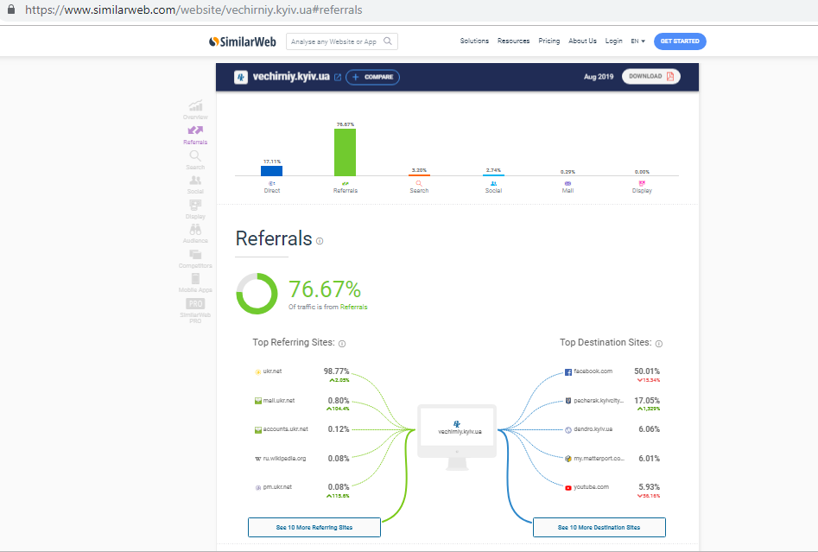This screenshot has width=818, height=552.
Task: Click the Analyse any Website search field
Action: 334,41
